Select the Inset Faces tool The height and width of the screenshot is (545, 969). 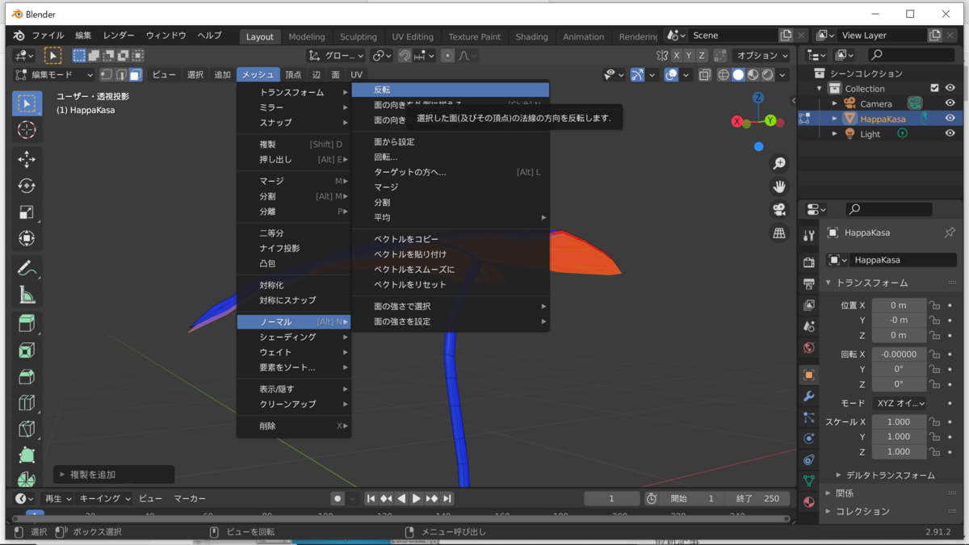27,350
